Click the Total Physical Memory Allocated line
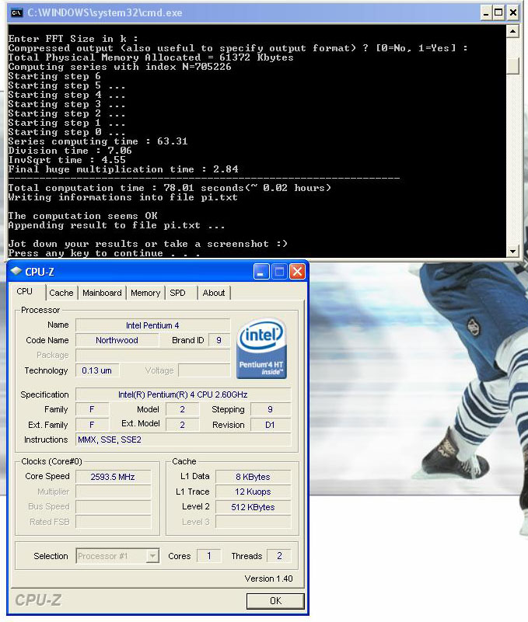The image size is (528, 622). tap(151, 57)
